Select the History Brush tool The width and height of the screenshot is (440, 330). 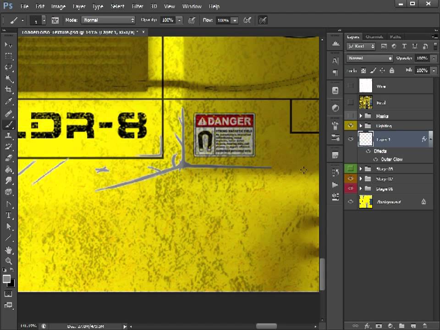[x=8, y=147]
